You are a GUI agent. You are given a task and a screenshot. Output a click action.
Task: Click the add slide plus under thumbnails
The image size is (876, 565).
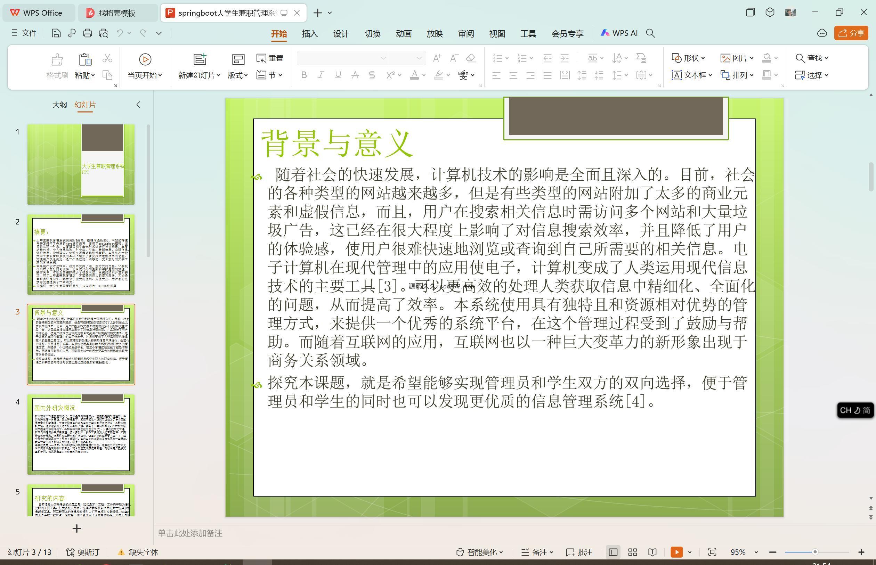pos(77,529)
